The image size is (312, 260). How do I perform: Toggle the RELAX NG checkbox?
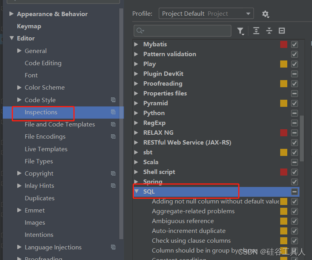click(x=294, y=133)
